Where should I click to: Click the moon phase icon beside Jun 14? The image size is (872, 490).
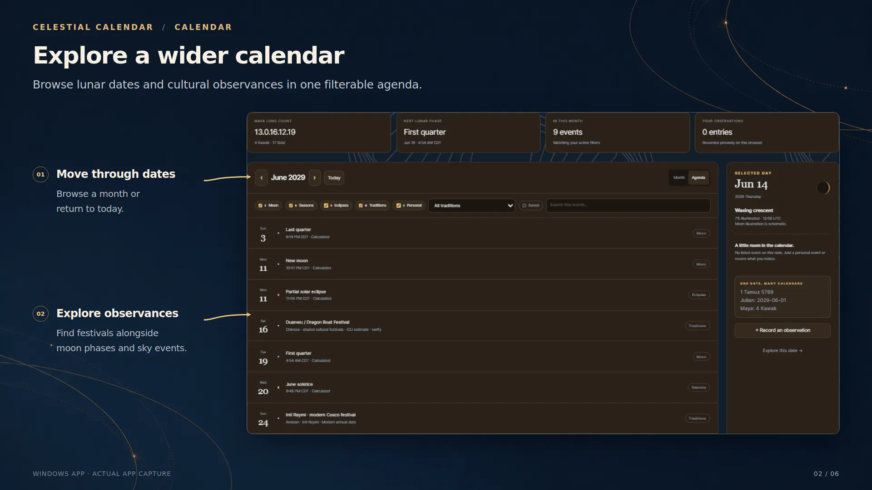pyautogui.click(x=823, y=188)
